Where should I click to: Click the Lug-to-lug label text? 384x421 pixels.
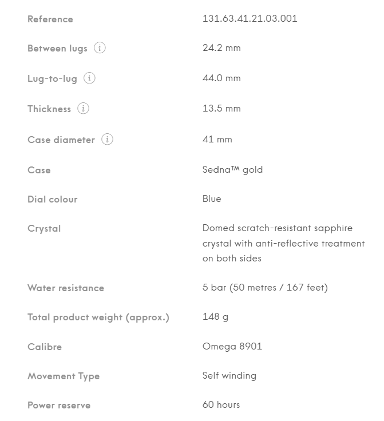tap(53, 79)
